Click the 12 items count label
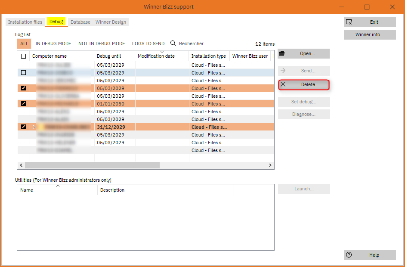 265,44
